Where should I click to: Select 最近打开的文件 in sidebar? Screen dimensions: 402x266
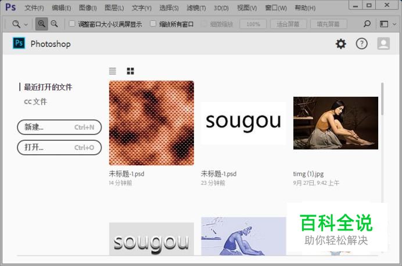coord(48,87)
